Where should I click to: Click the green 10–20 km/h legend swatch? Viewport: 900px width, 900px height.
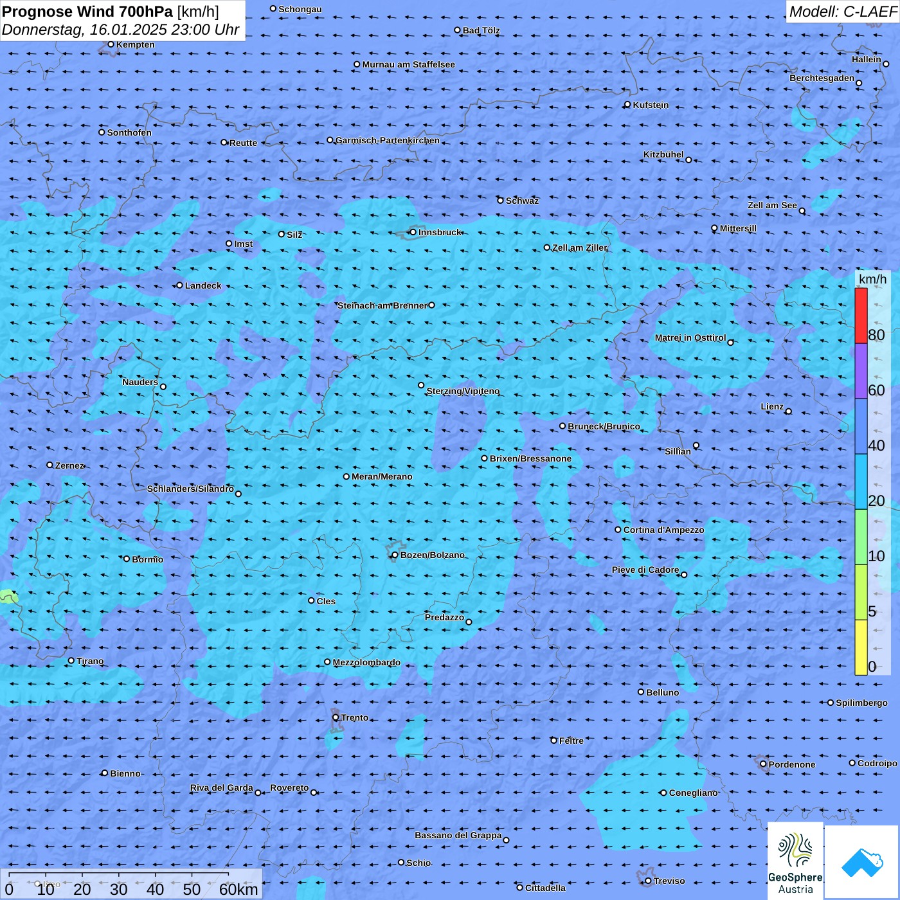[861, 537]
